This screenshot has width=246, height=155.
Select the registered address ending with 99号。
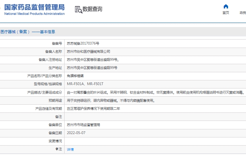click(x=93, y=60)
